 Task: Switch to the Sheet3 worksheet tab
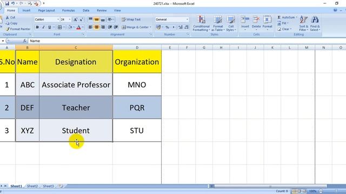(48, 186)
